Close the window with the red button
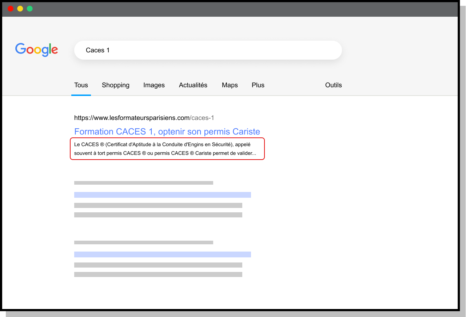This screenshot has width=466, height=317. pyautogui.click(x=11, y=9)
